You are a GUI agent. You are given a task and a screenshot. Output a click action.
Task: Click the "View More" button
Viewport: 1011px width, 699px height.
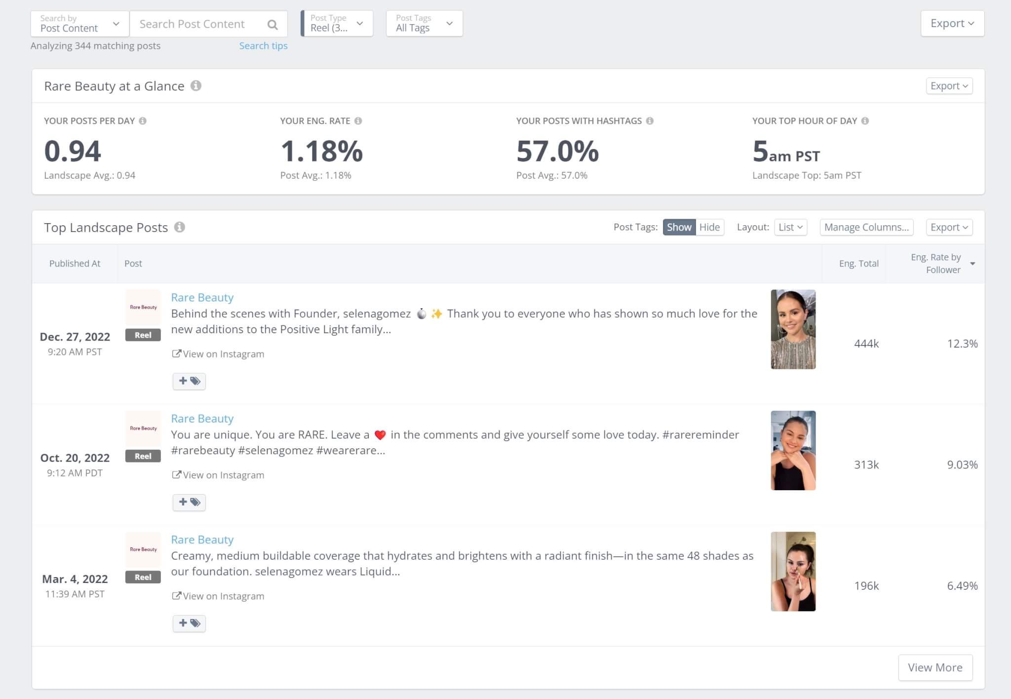tap(935, 667)
